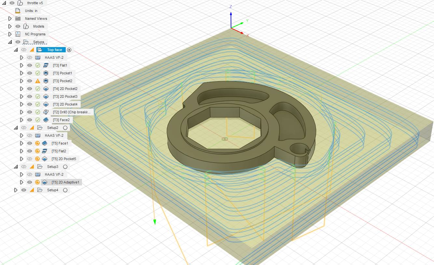
Task: Click the Top face setup folder icon
Action: point(40,50)
